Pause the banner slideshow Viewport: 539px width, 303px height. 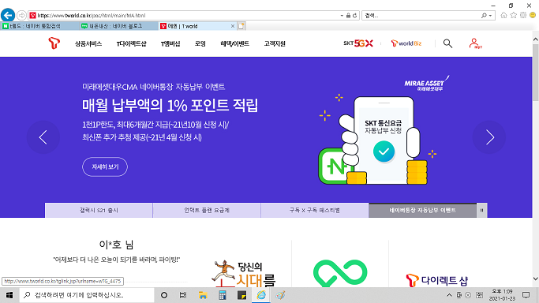tap(482, 210)
